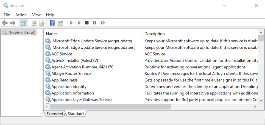Open the View menu

[36, 15]
